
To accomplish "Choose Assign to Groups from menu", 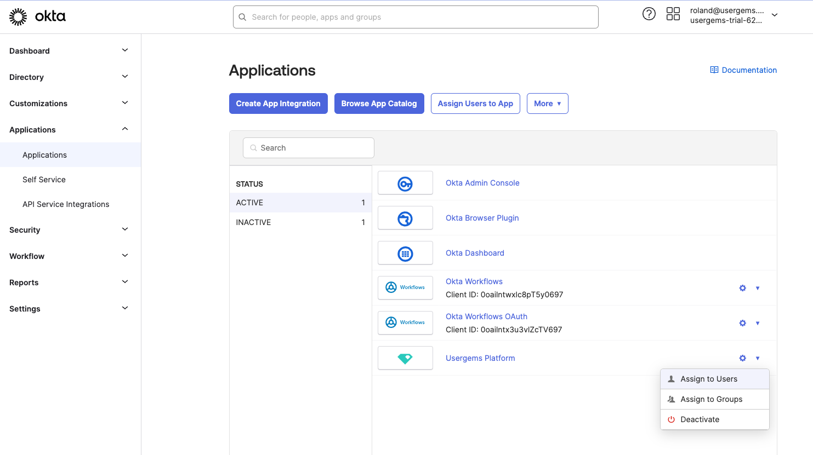I will click(x=715, y=399).
